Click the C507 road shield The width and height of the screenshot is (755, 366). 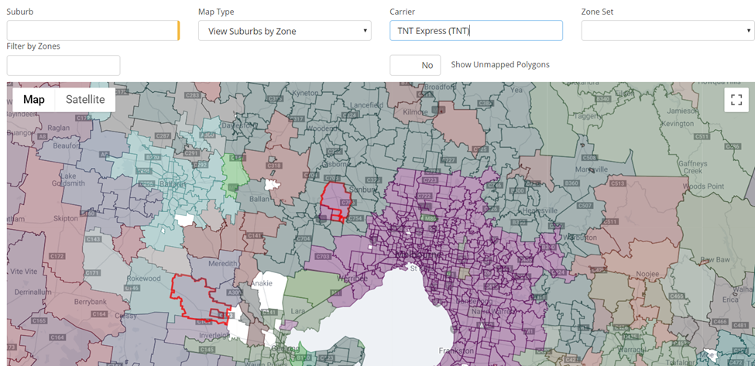point(585,205)
